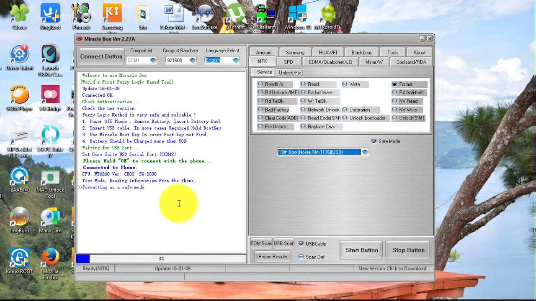Launch the MAD Unlock Tool icon
The width and height of the screenshot is (536, 301).
[50, 182]
